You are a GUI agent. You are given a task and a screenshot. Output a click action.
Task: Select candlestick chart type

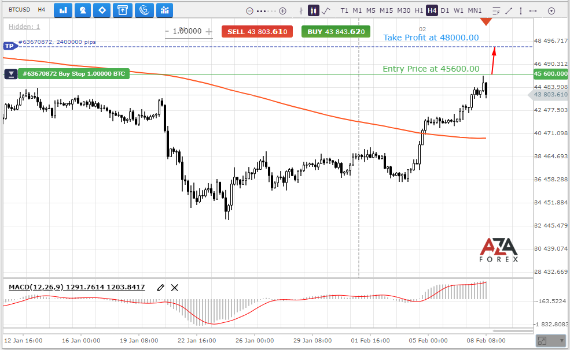(x=313, y=10)
